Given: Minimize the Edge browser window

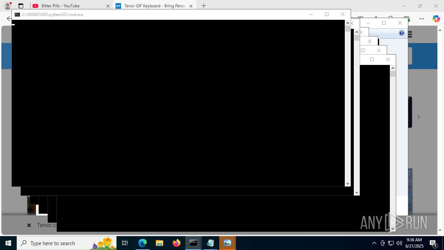Looking at the screenshot, I should click(404, 6).
